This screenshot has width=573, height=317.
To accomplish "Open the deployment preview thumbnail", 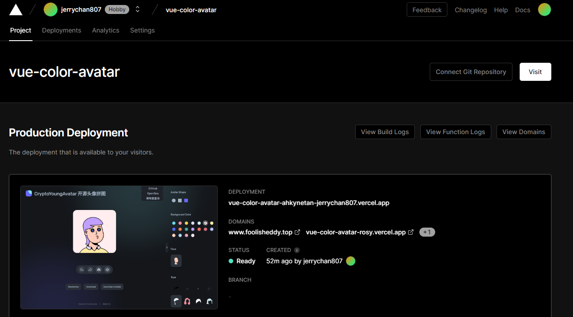I will click(119, 247).
